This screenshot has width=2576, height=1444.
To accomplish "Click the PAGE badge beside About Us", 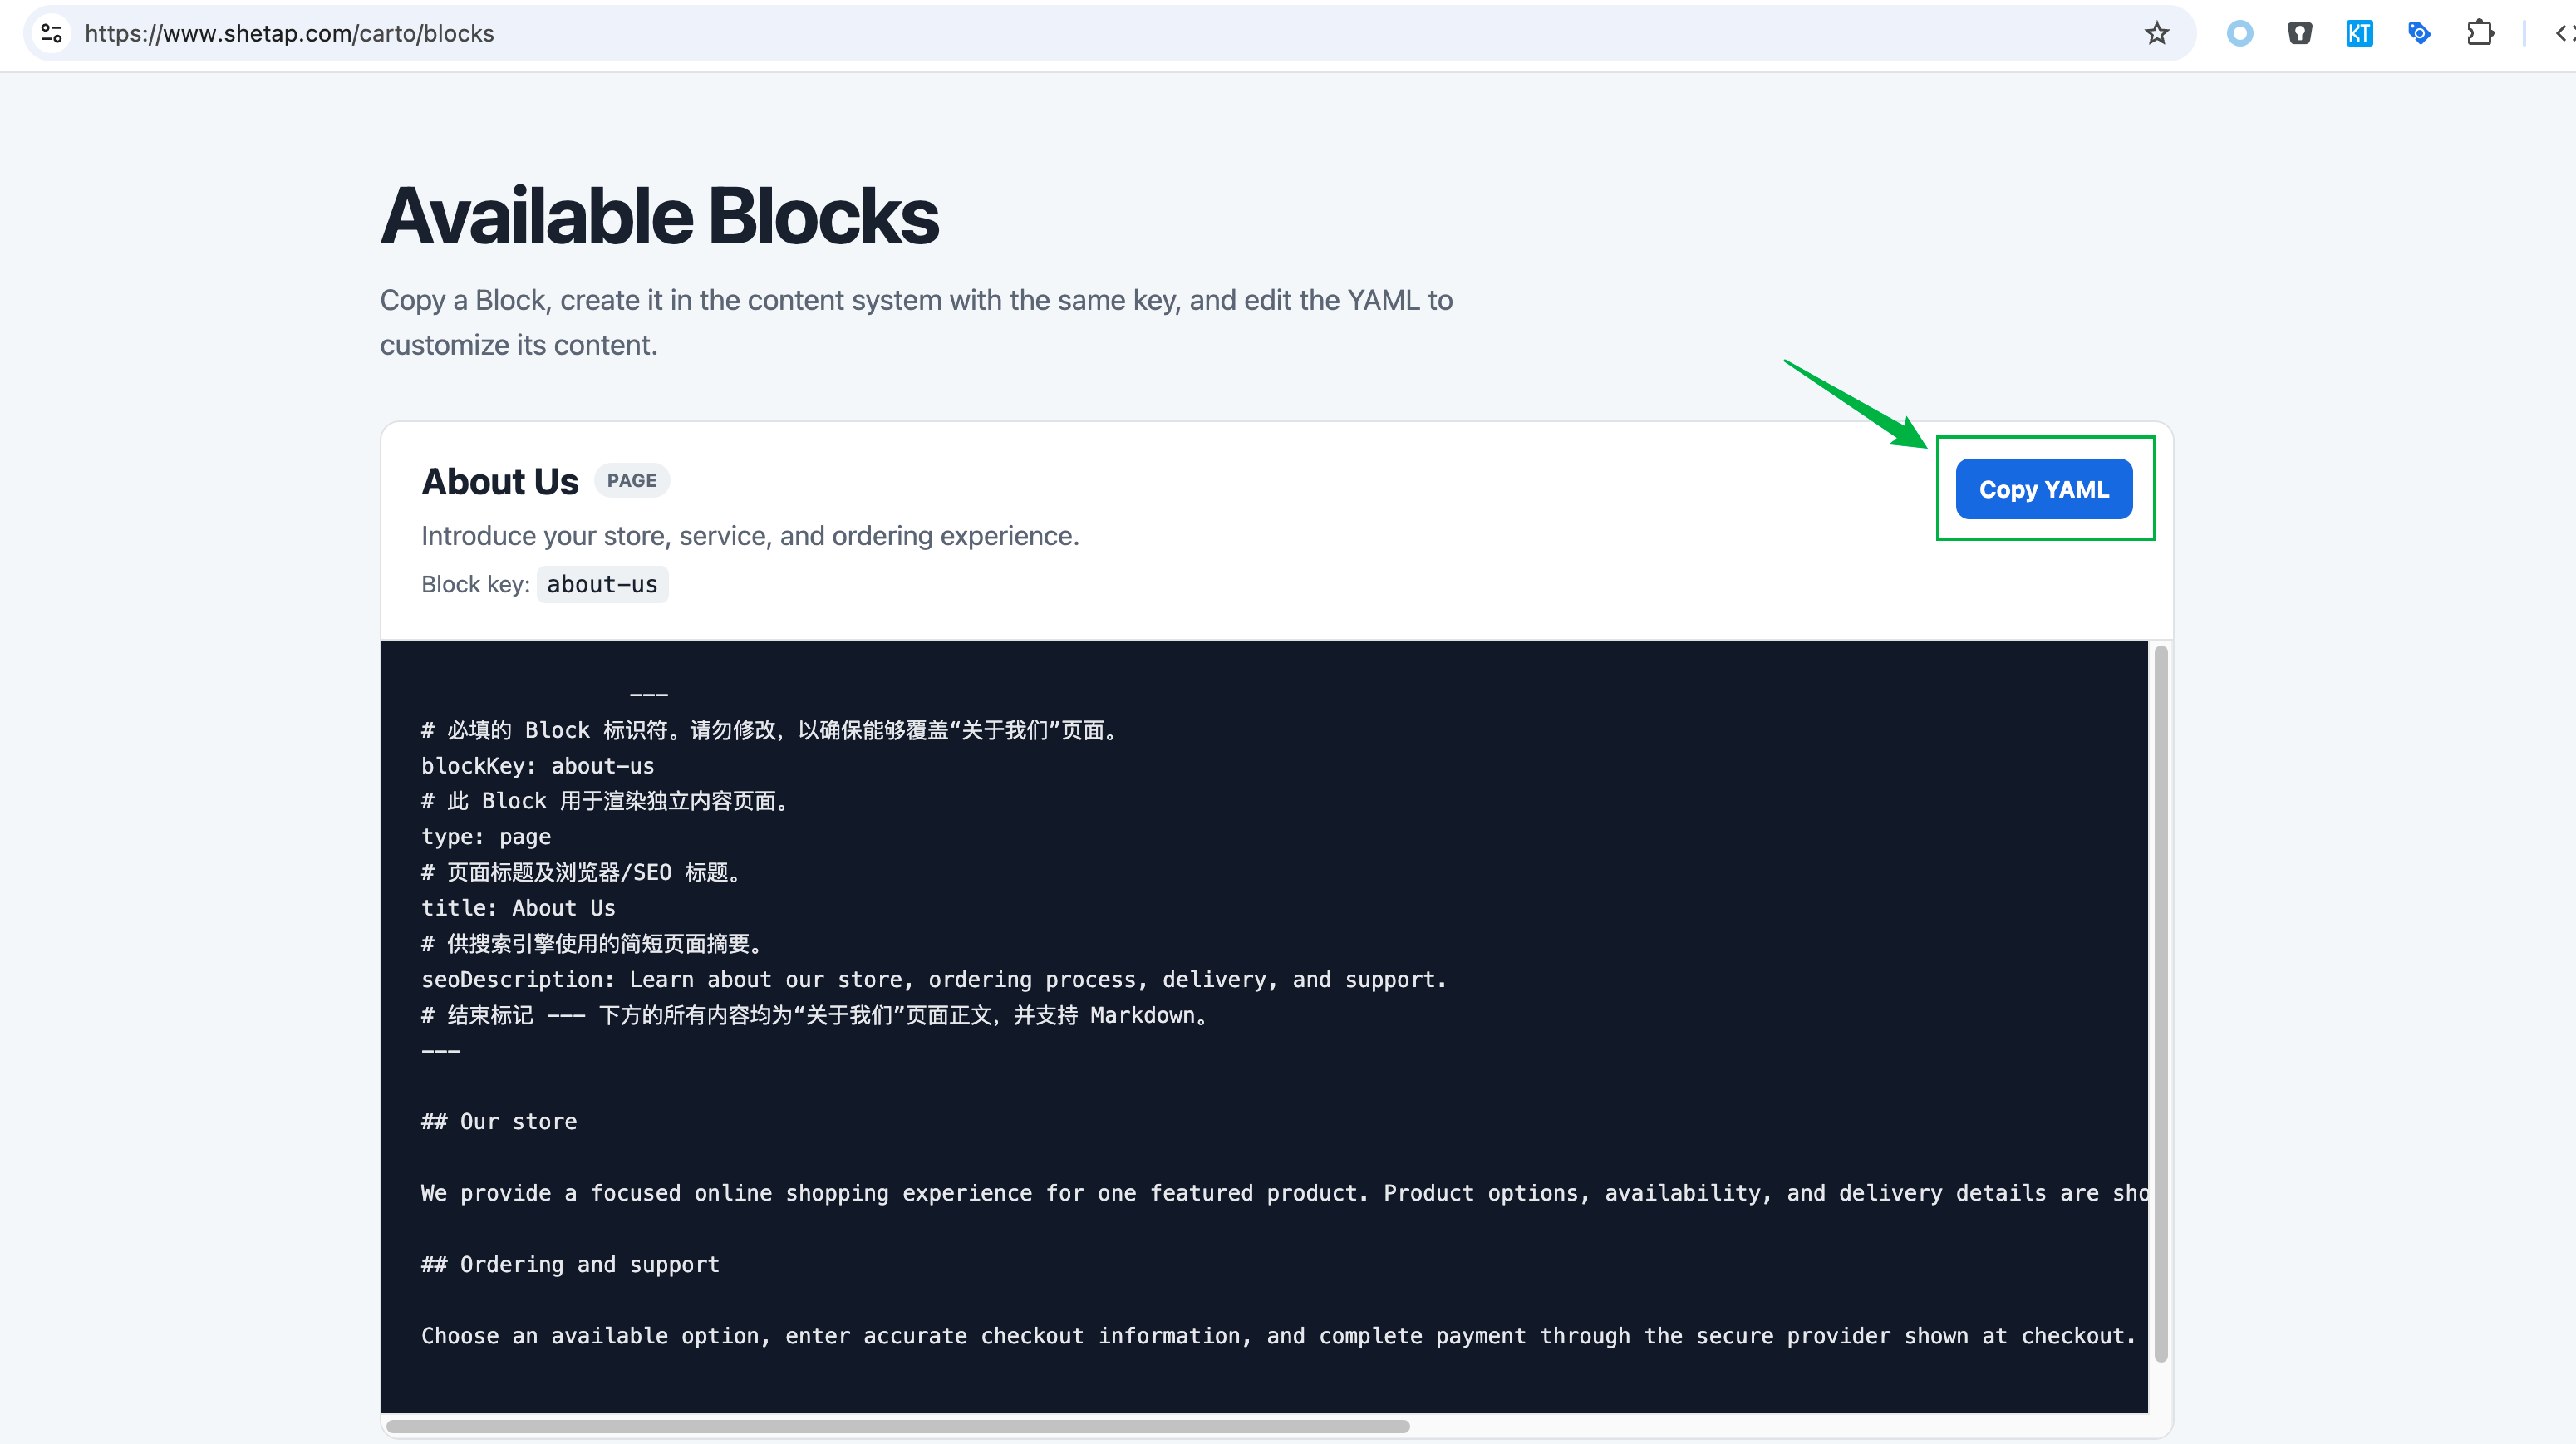I will click(x=632, y=480).
